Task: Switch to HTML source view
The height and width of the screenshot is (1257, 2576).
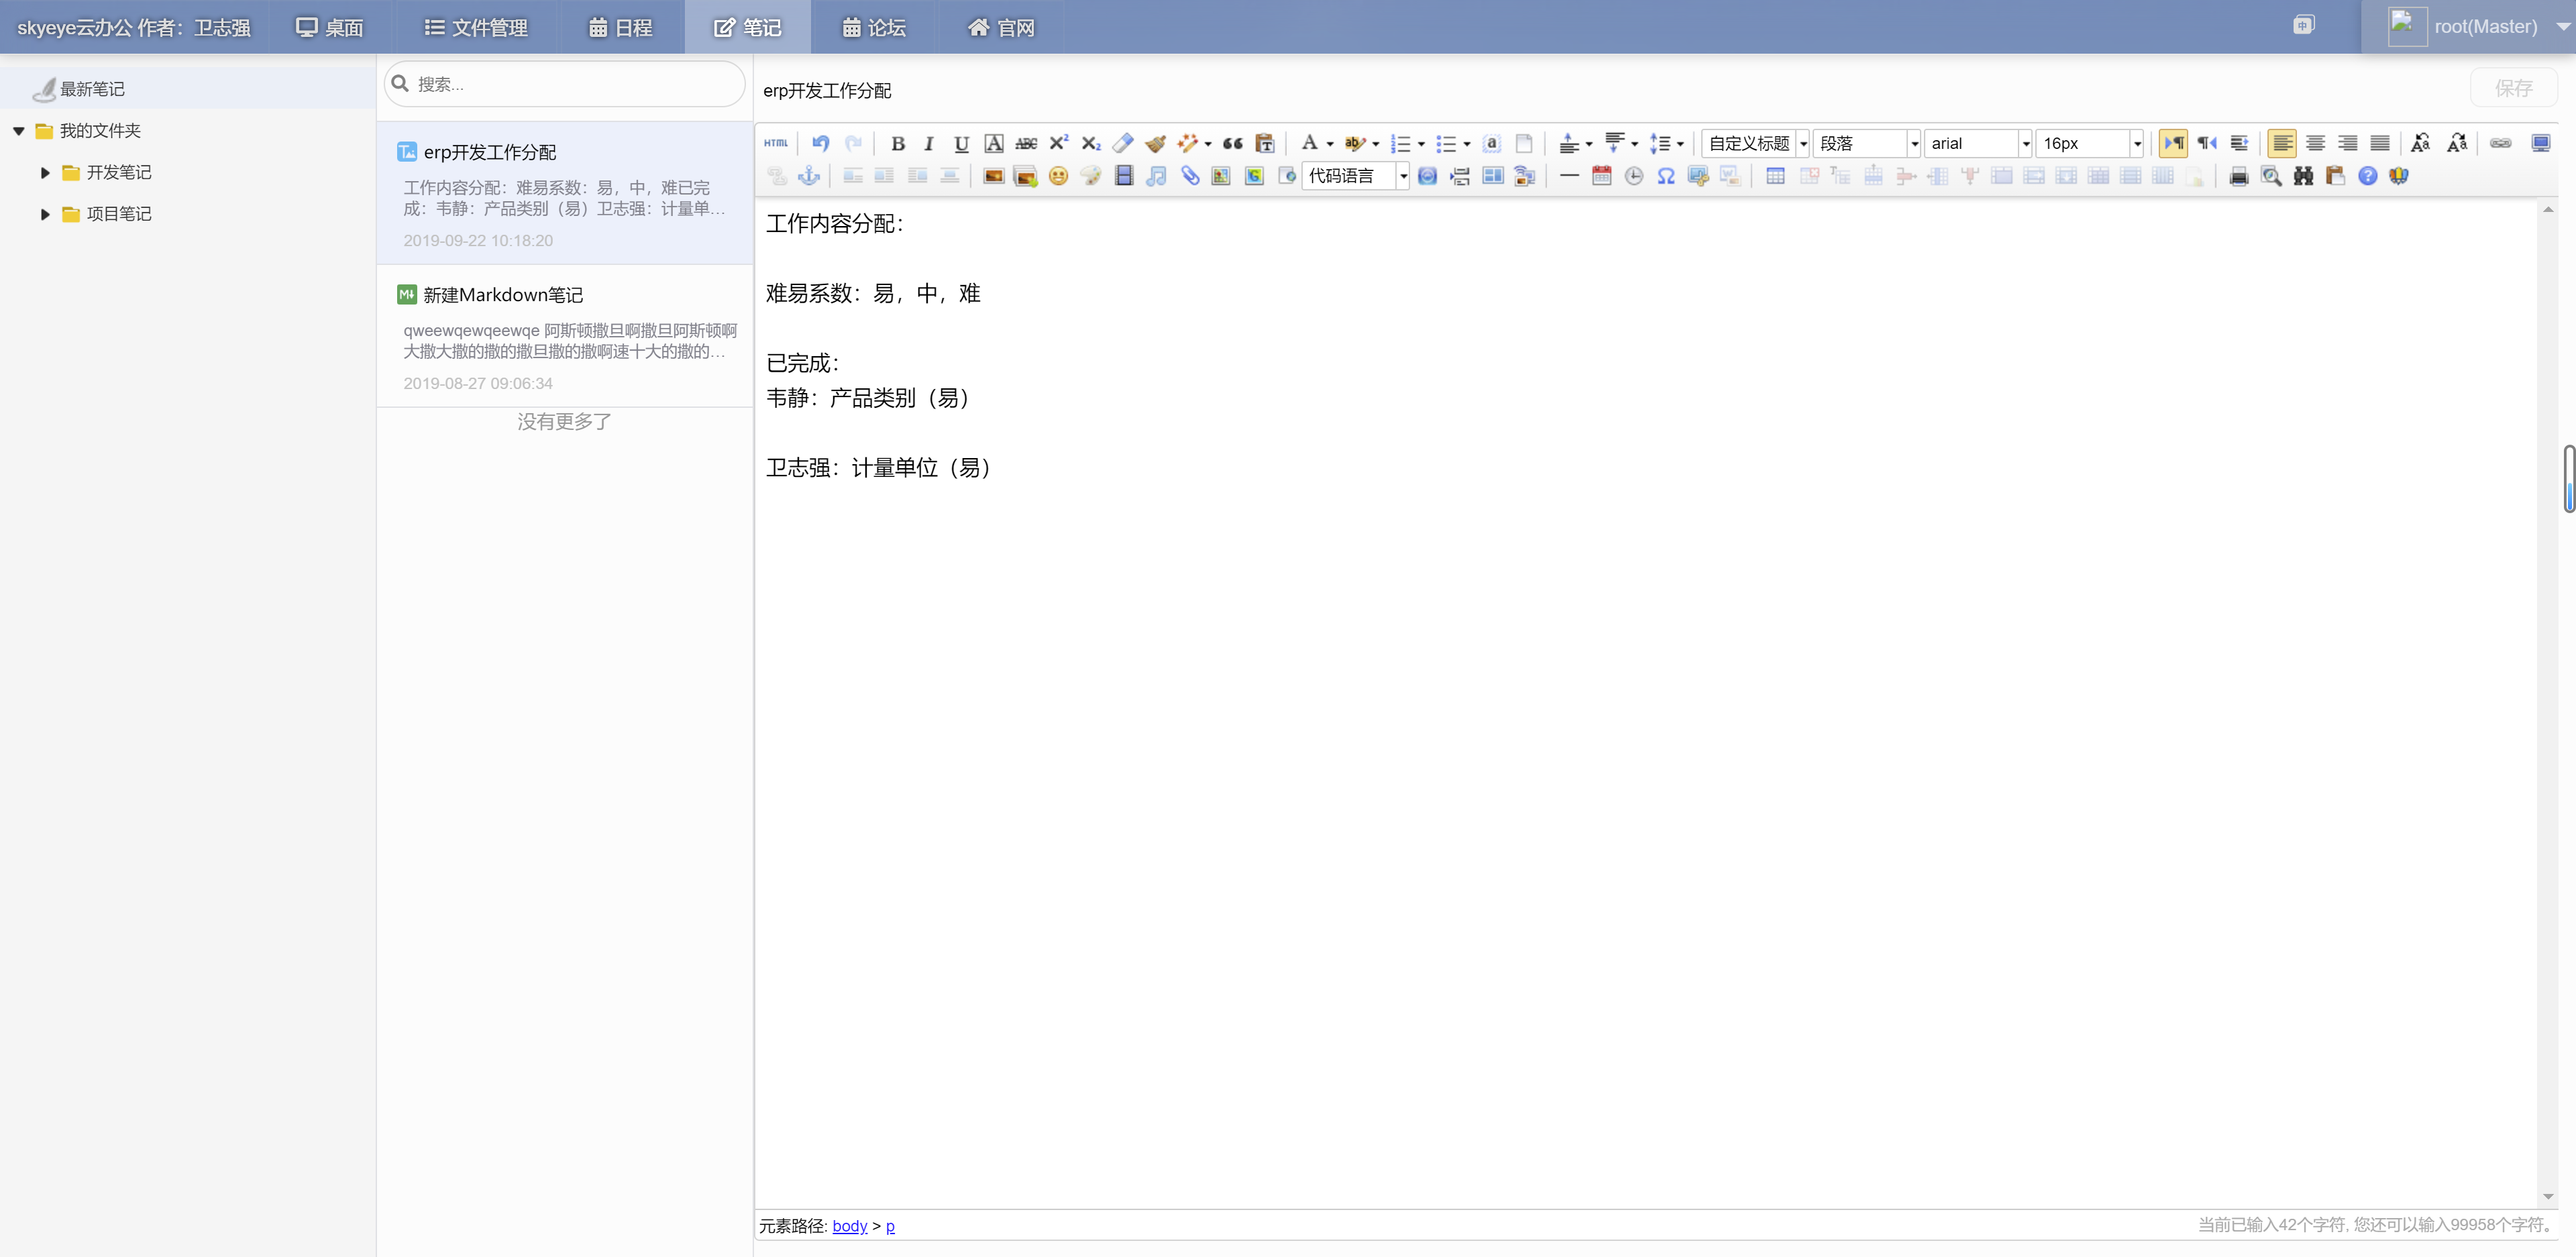Action: 776,143
